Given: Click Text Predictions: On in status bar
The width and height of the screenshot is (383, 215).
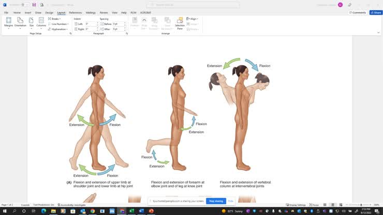Looking at the screenshot, I should coord(43,205).
